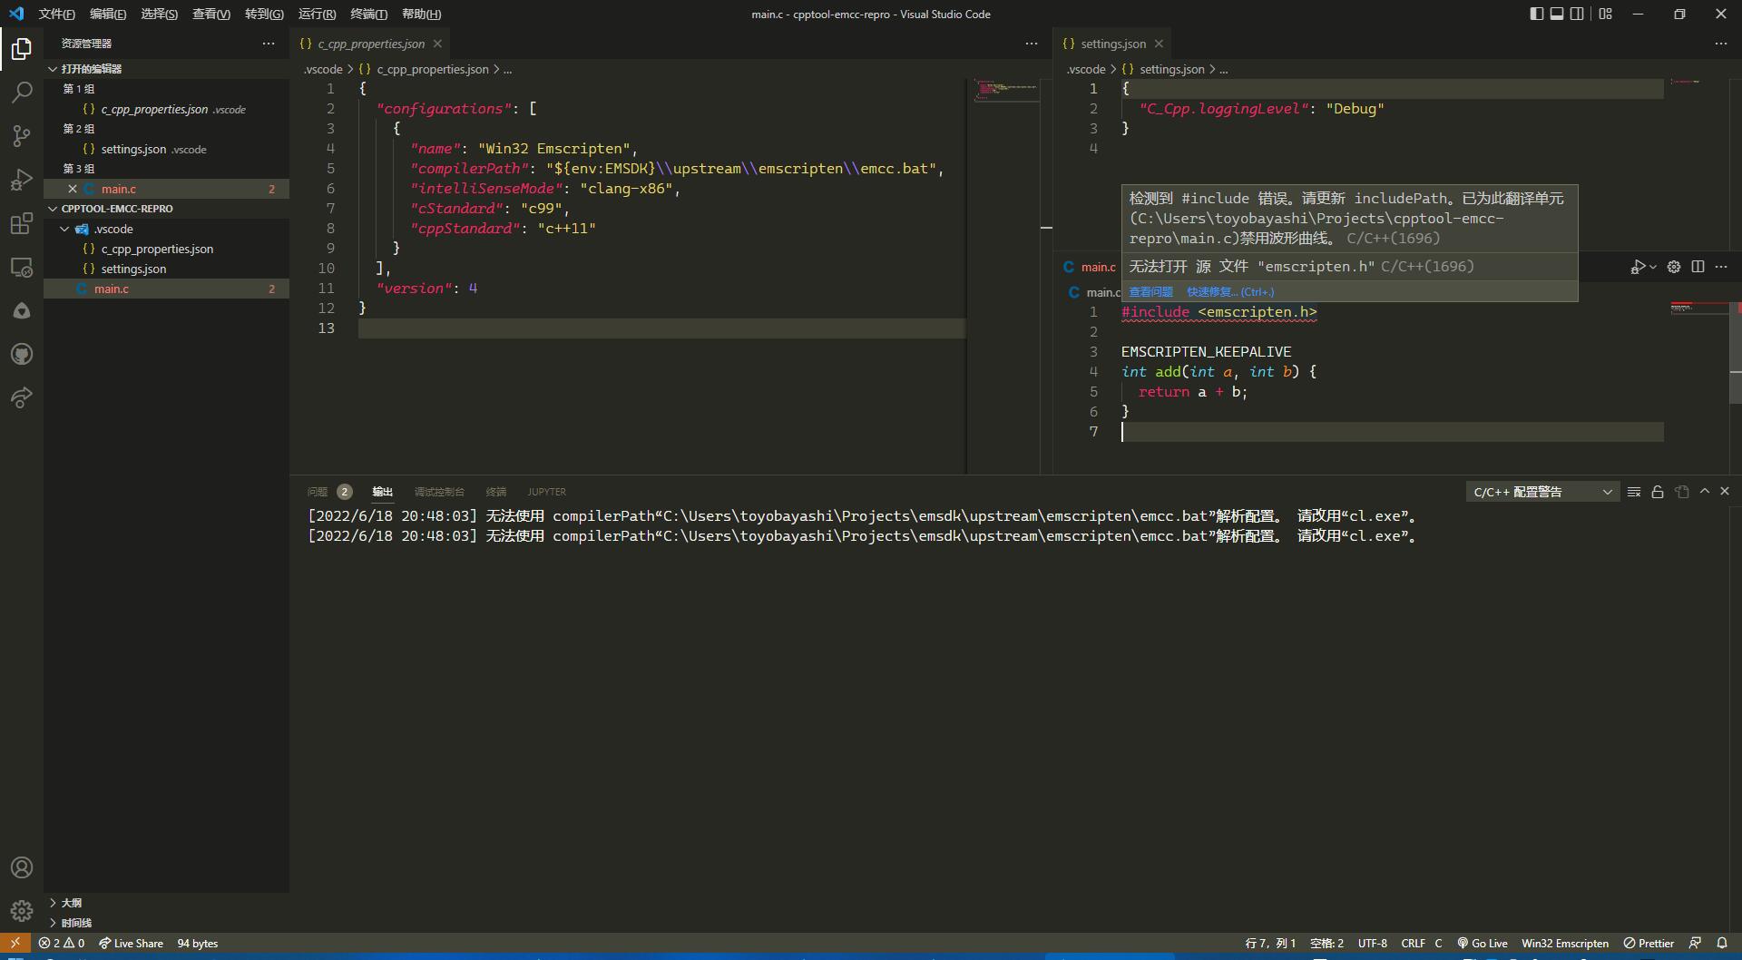Open the Extensions view
The width and height of the screenshot is (1742, 960).
coord(22,224)
